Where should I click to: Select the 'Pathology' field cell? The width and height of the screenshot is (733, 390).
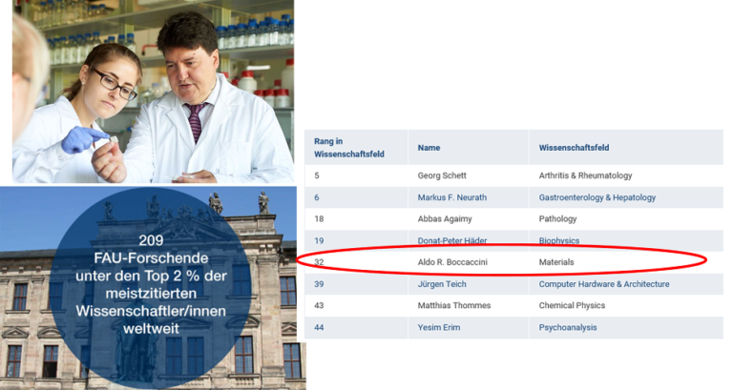557,219
